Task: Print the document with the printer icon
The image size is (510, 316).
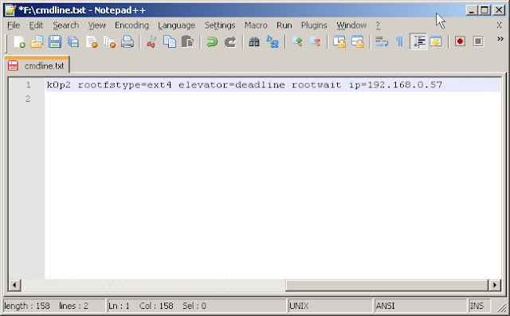Action: (x=127, y=42)
